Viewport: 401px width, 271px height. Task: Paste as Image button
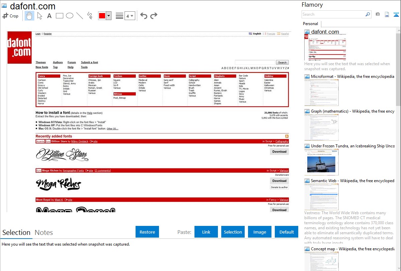[x=259, y=232]
